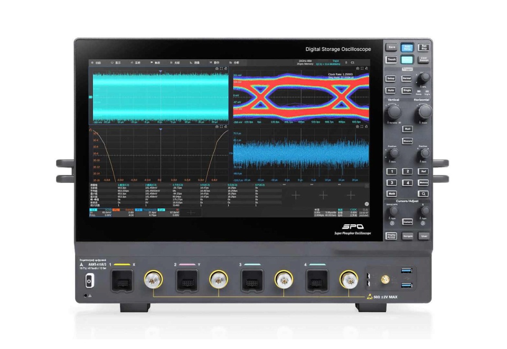Toggle the Touch screen button
This screenshot has width=507, height=349.
(x=391, y=60)
